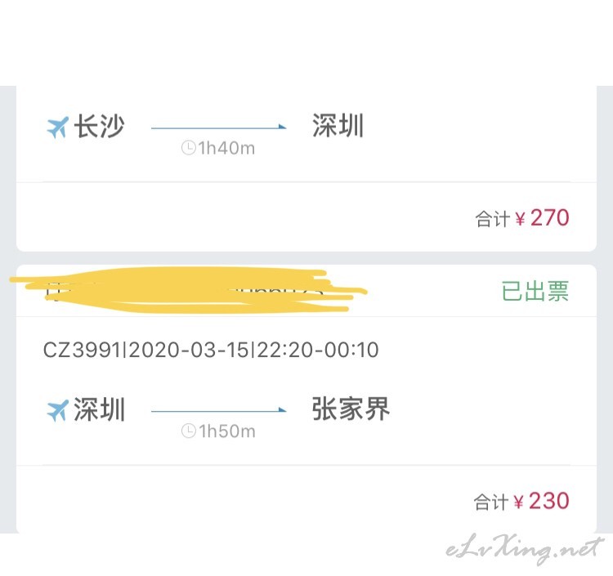Tap the yellow-scribbled order number header
Viewport: 613px width, 576px height.
coord(188,290)
